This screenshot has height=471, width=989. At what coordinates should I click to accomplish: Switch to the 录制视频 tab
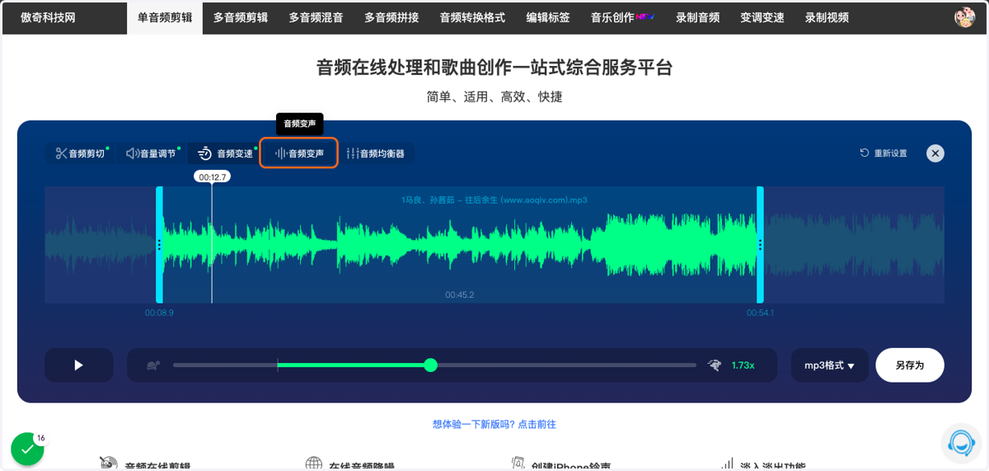[x=827, y=17]
